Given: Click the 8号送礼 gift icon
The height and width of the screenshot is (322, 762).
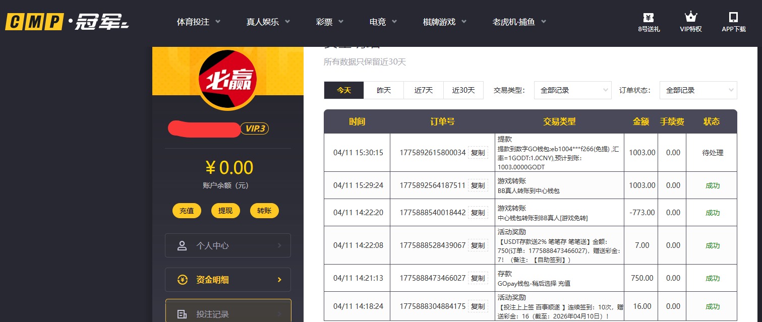Looking at the screenshot, I should tap(649, 17).
